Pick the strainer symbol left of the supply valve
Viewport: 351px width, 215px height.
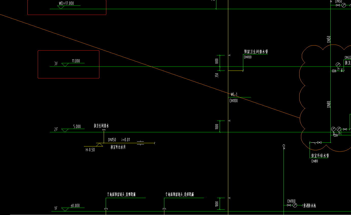[x=314, y=143]
